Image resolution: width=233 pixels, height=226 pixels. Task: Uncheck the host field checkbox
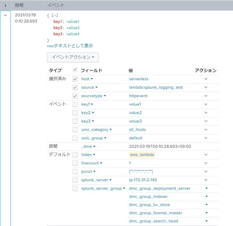click(x=75, y=79)
